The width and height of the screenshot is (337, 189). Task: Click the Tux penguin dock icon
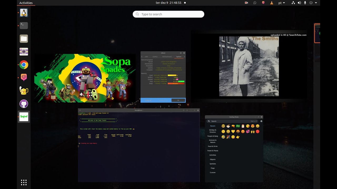click(24, 13)
